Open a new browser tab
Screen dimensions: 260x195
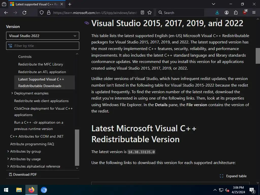click(70, 4)
